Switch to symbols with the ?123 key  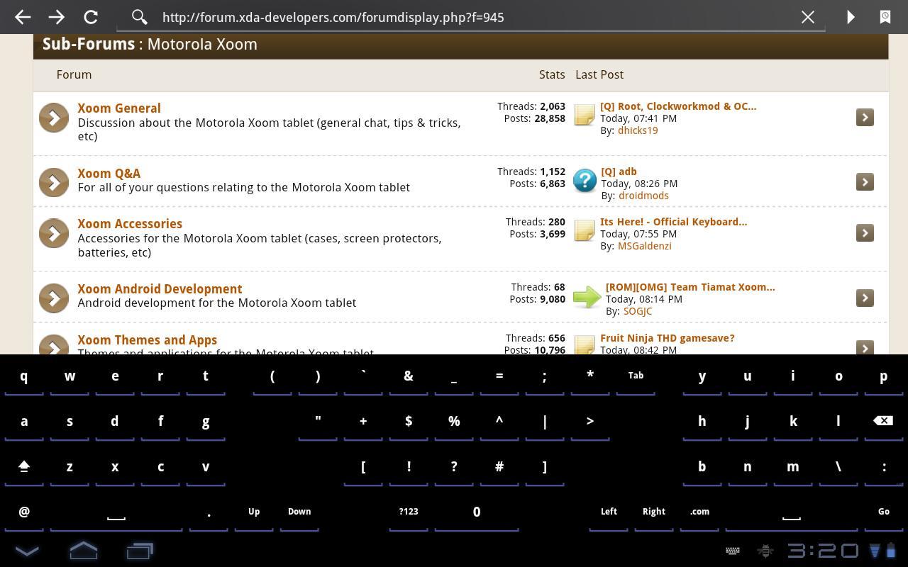(408, 511)
